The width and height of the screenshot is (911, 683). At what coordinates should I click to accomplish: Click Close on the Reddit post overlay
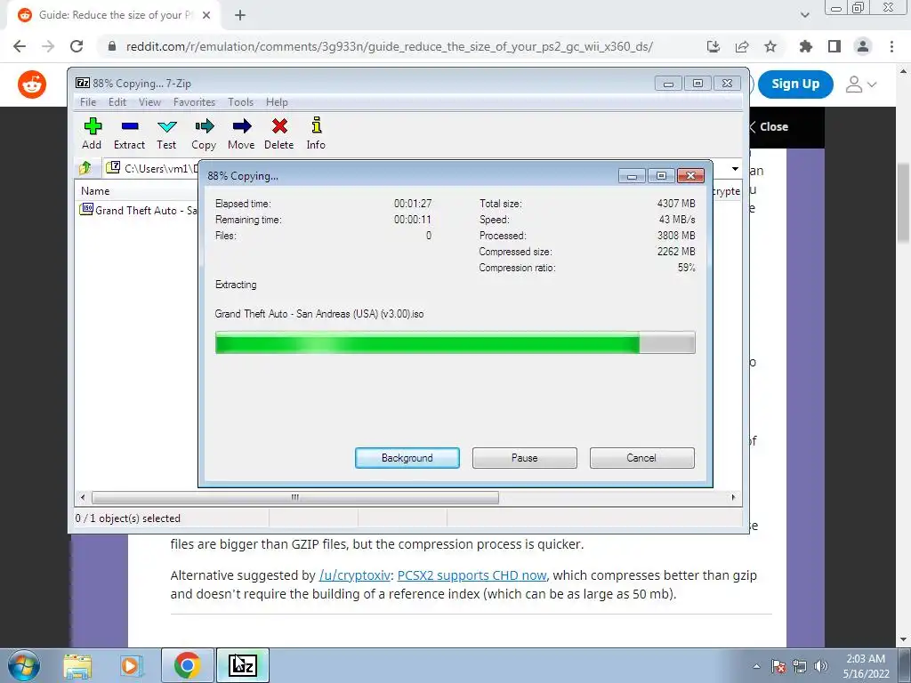(x=769, y=126)
